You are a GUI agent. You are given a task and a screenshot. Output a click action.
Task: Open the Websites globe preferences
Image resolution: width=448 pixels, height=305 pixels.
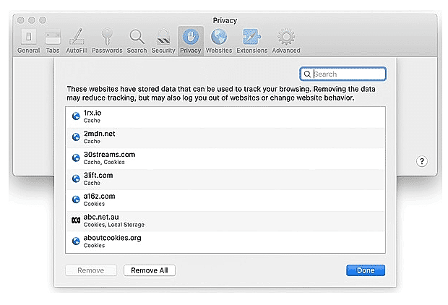tap(218, 40)
